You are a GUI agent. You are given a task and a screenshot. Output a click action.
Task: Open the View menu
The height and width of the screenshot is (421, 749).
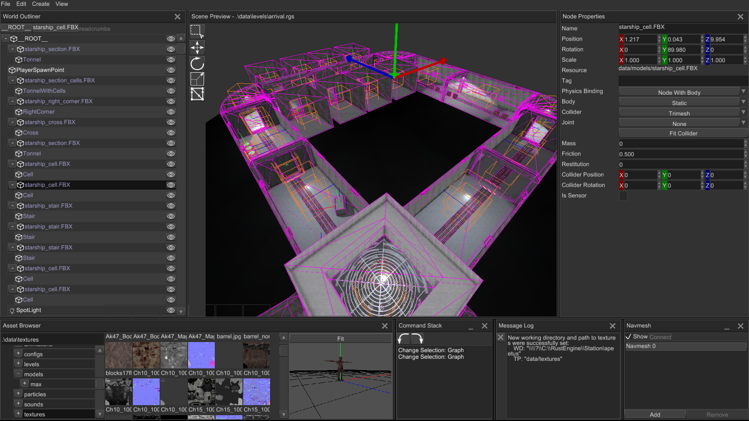click(61, 4)
